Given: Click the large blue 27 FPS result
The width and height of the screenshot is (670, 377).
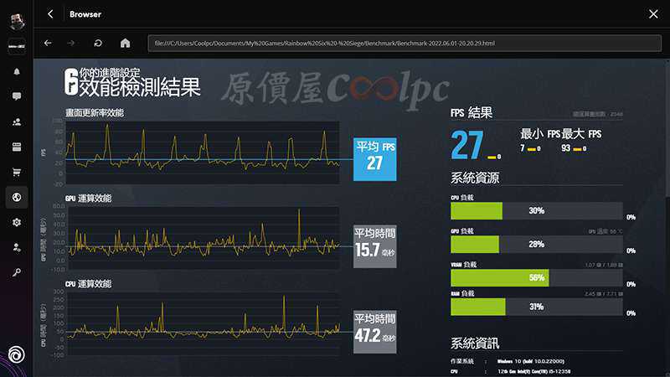Looking at the screenshot, I should (467, 145).
